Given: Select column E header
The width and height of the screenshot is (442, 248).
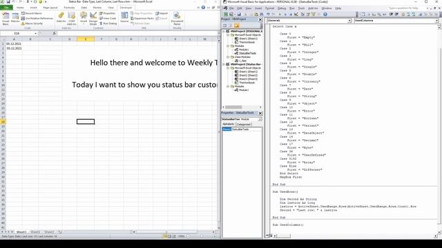Looking at the screenshot, I should [x=86, y=39].
